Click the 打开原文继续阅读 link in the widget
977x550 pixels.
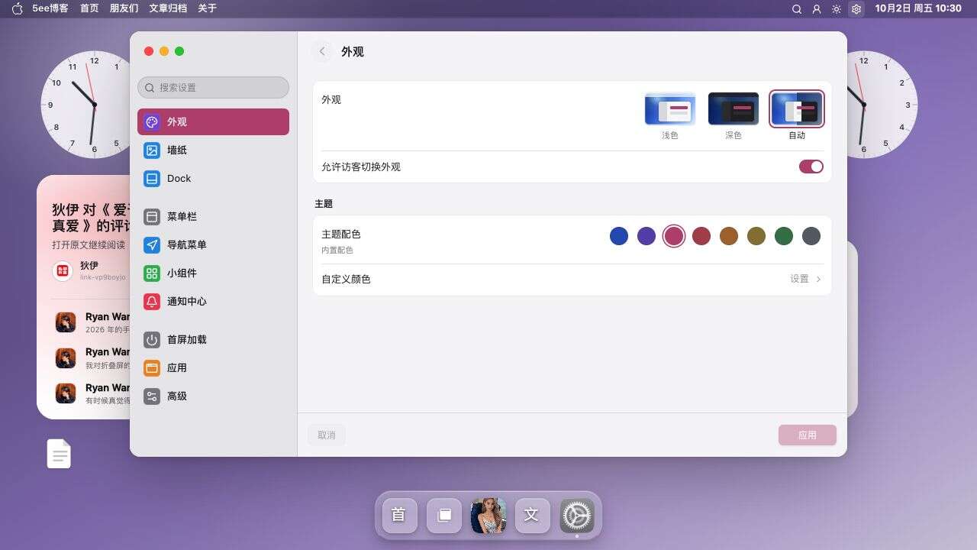tap(89, 245)
